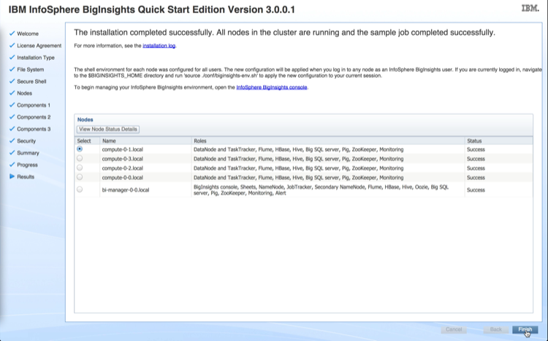
Task: Click the blue arrow beside Results
Action: click(12, 176)
